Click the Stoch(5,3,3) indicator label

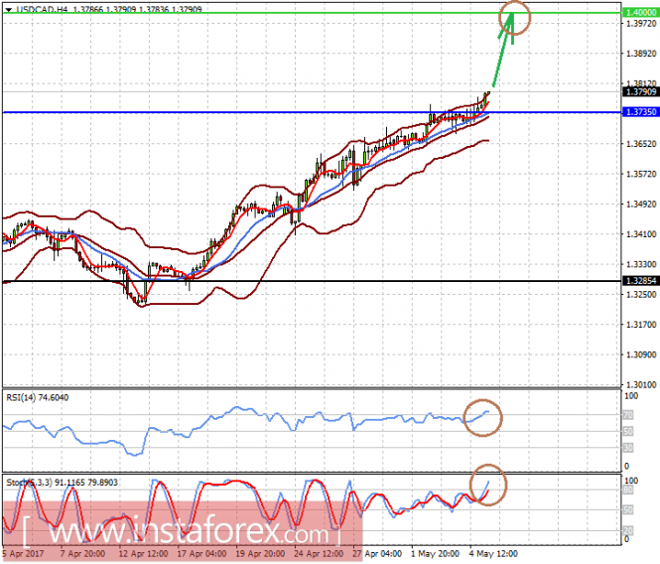point(62,483)
